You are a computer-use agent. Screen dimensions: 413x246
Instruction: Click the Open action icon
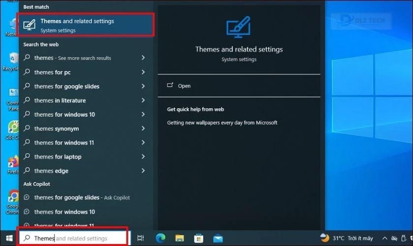coord(170,85)
